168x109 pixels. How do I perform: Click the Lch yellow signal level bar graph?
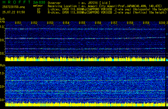[85, 58]
